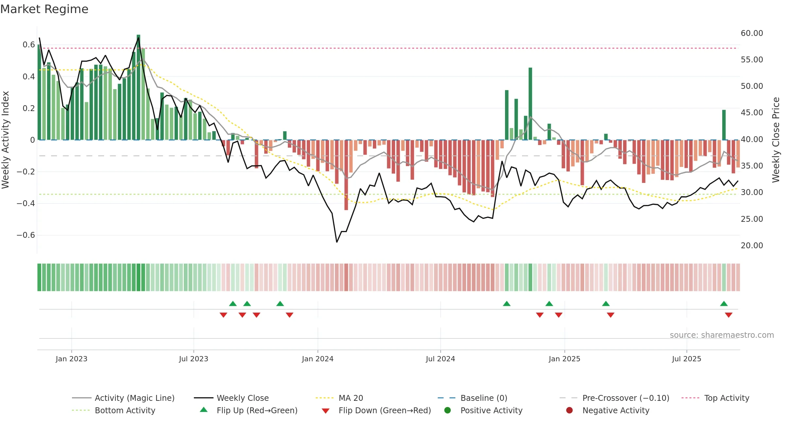Click the 0.6 activity axis tick
785x441 pixels.
click(29, 45)
